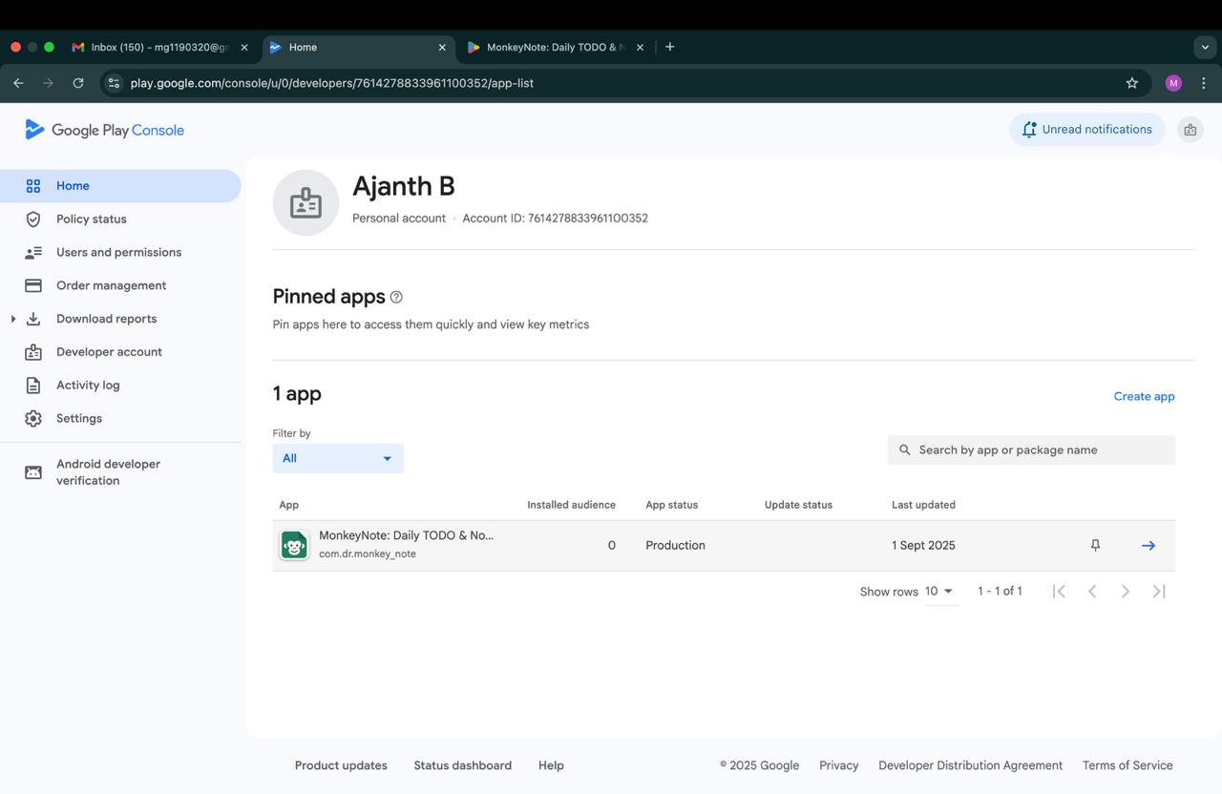Bookmark this page with the star icon
The height and width of the screenshot is (794, 1222).
(x=1132, y=83)
